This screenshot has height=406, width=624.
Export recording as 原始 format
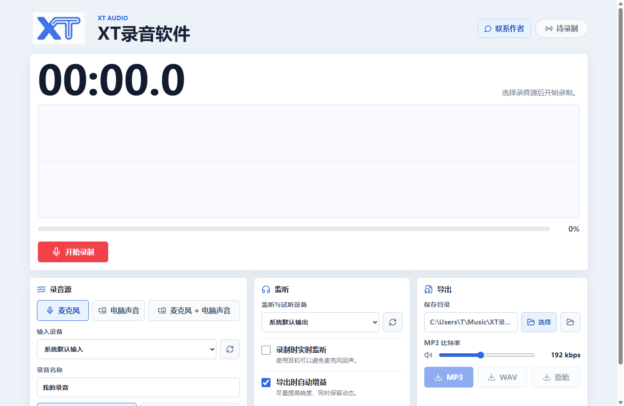point(556,377)
